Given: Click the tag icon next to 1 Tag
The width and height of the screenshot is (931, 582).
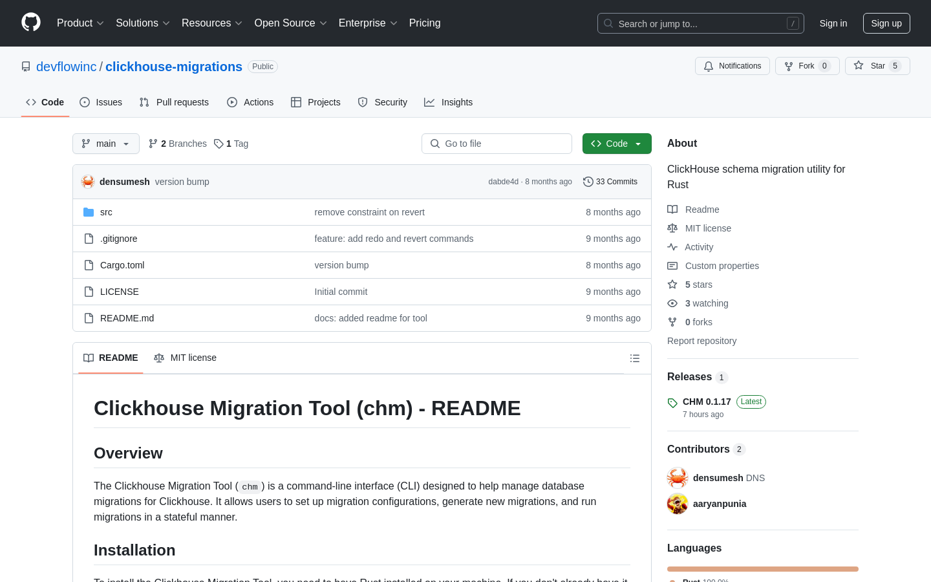Looking at the screenshot, I should [219, 144].
